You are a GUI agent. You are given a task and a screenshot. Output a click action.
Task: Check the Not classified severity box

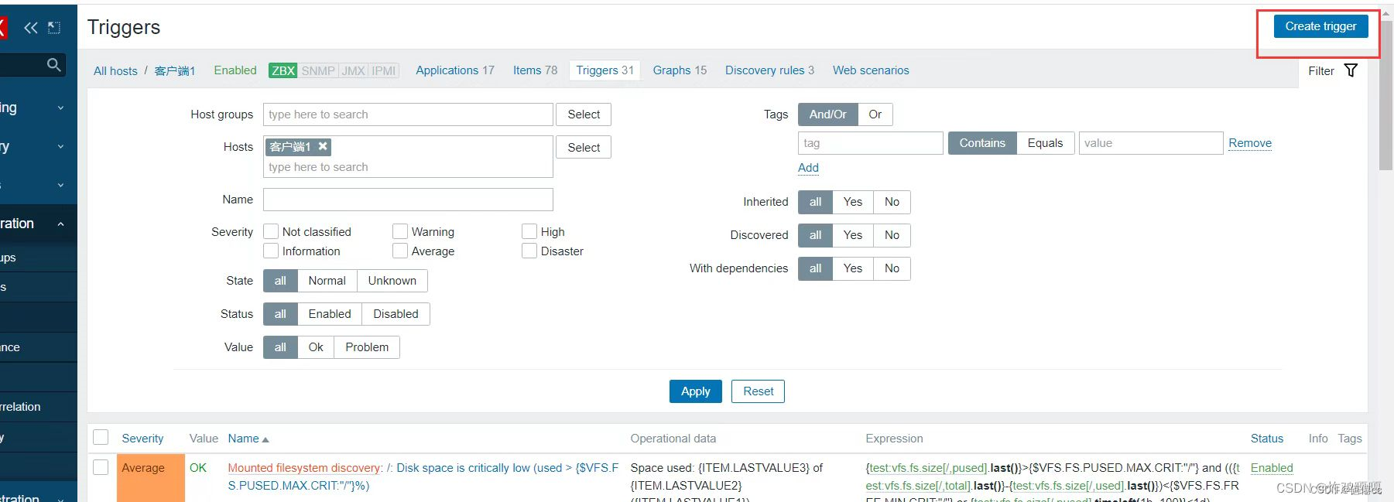click(271, 231)
